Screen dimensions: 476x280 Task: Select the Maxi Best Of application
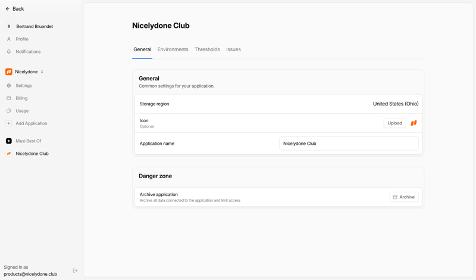(29, 141)
